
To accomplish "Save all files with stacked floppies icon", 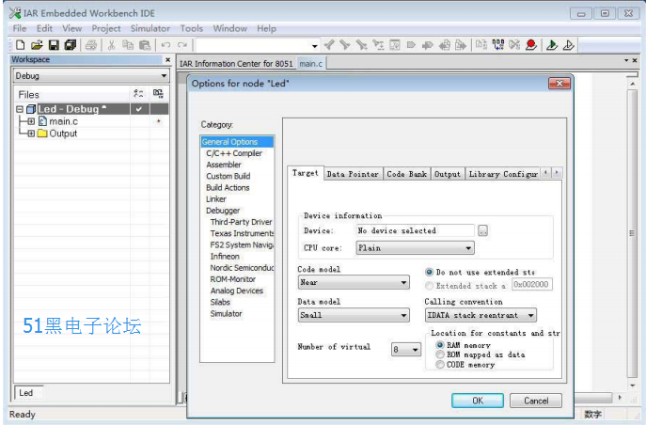I will 71,45.
